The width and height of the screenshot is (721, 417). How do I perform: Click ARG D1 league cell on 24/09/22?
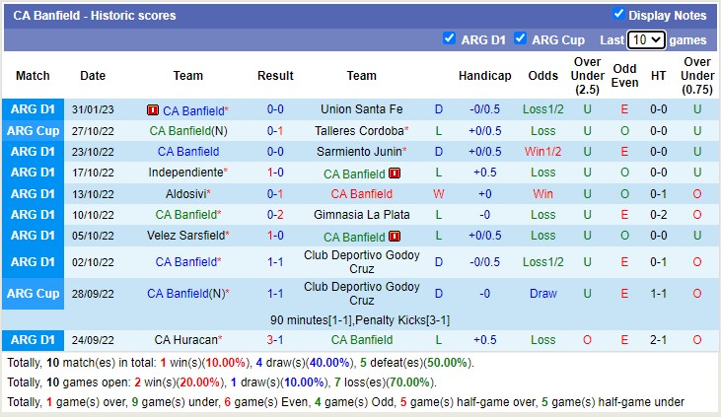coord(34,340)
